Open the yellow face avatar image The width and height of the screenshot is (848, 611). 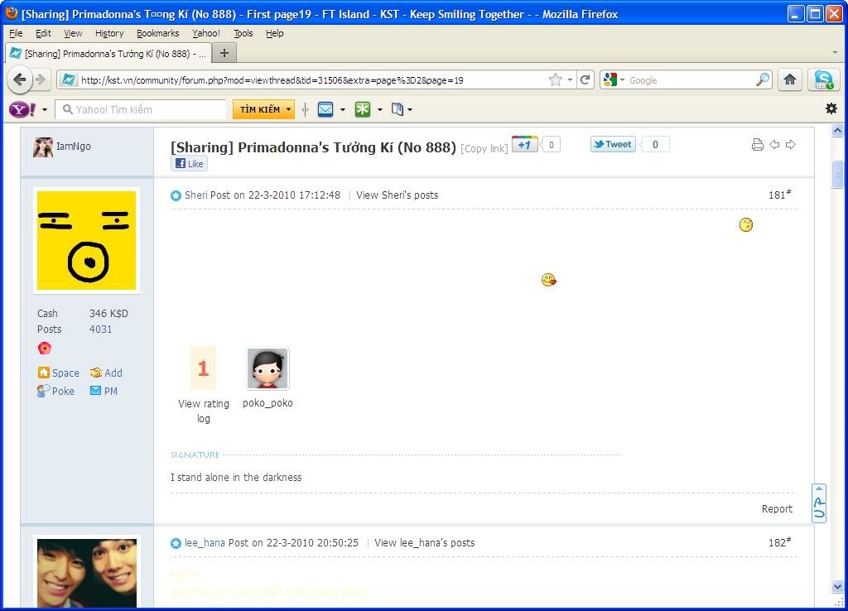[x=86, y=240]
